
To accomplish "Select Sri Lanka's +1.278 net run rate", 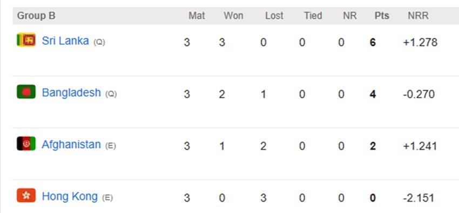I will pos(420,43).
